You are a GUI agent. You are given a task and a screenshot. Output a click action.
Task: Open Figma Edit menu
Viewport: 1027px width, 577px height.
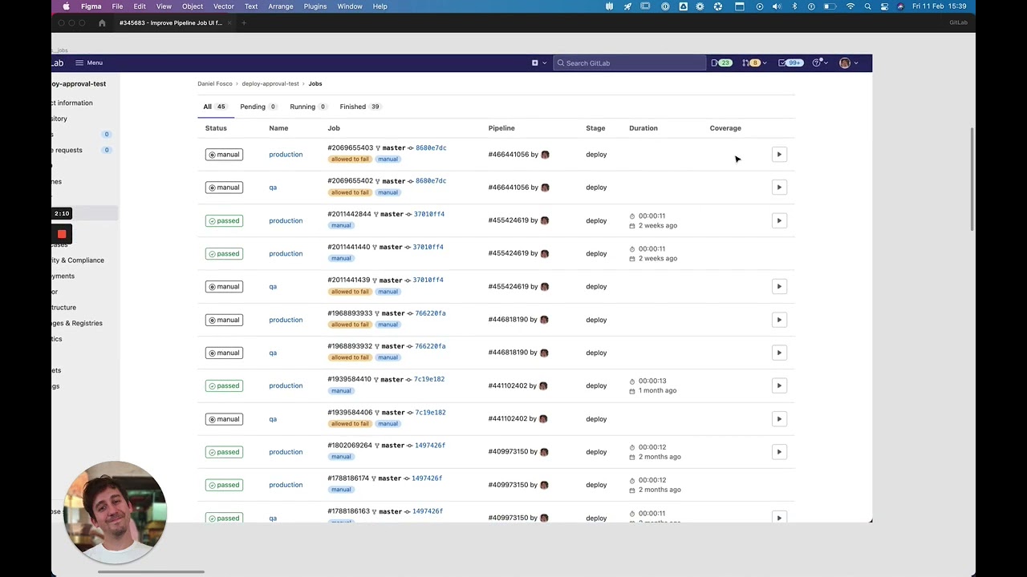coord(140,6)
